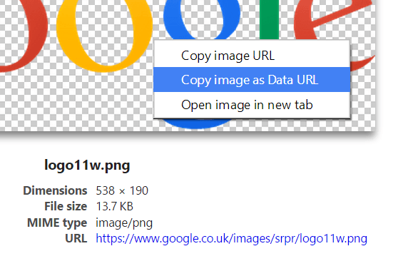This screenshot has height=261, width=393.
Task: Click the File size label
Action: (x=66, y=207)
